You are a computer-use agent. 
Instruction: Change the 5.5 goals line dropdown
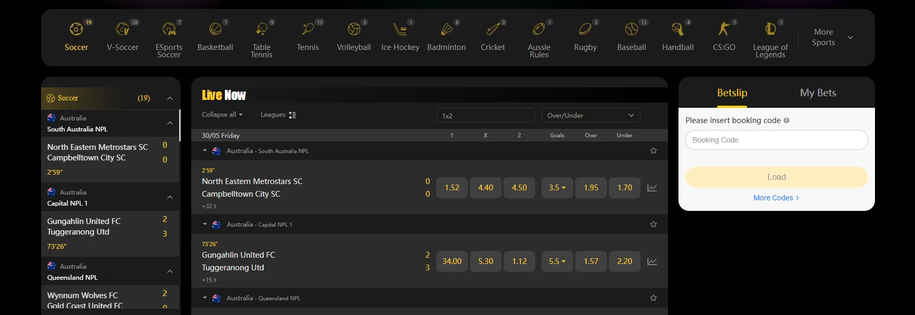(557, 261)
